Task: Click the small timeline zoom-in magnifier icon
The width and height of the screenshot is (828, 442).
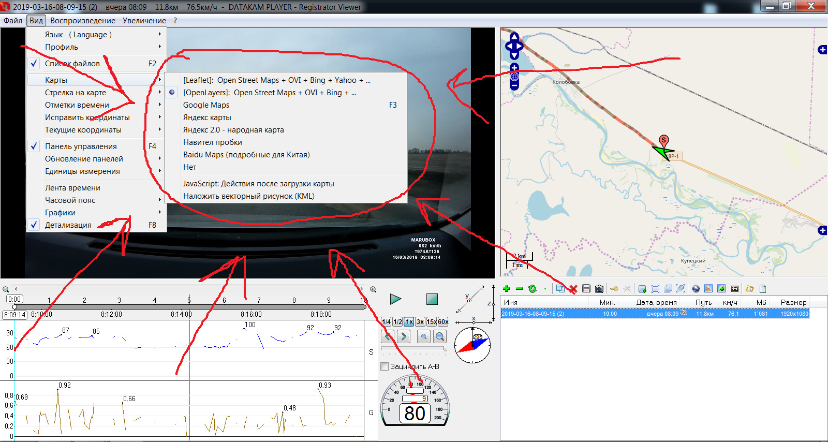Action: tap(373, 289)
